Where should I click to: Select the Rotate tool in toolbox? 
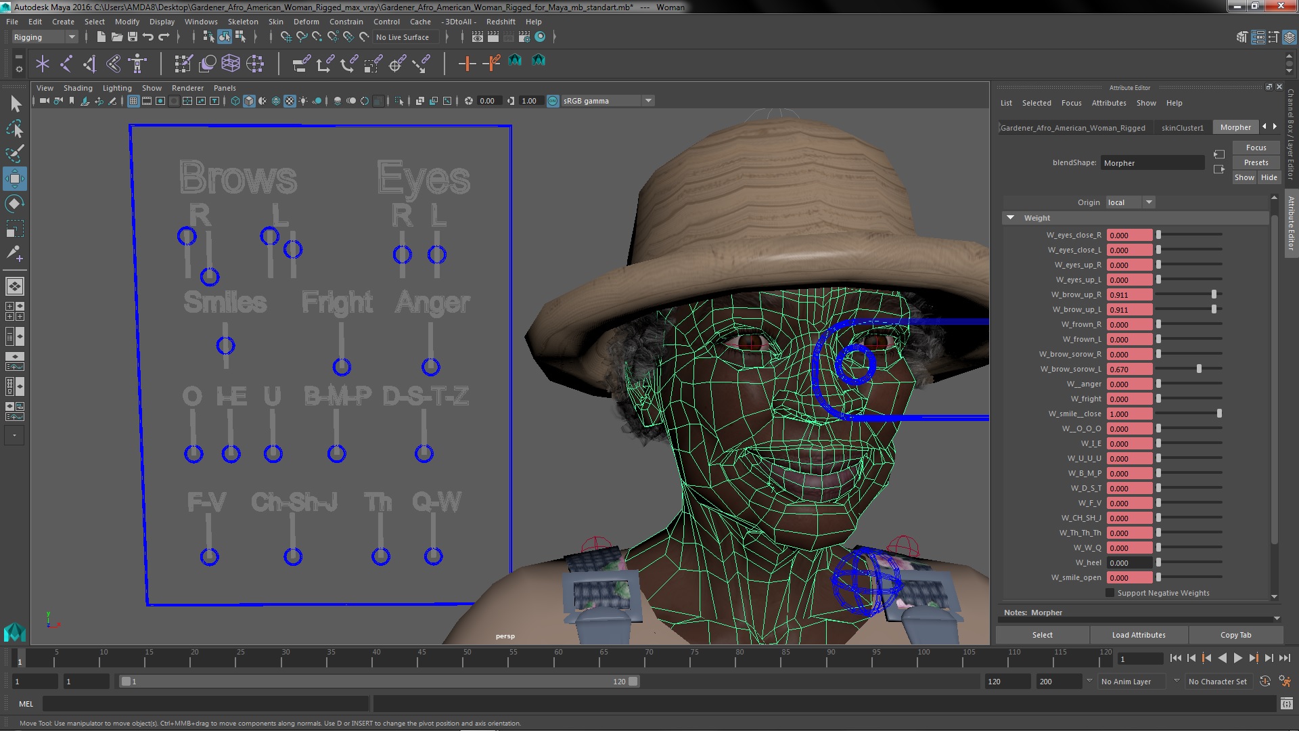coord(15,204)
